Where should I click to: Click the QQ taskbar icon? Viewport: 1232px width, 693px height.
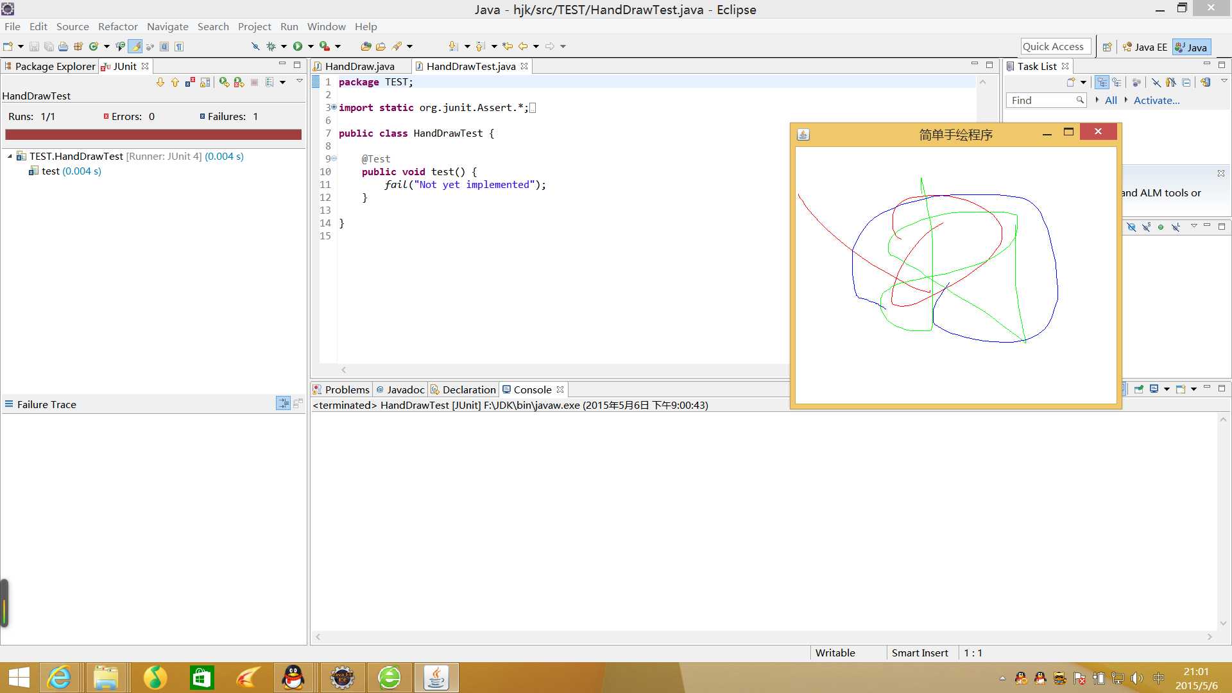[x=294, y=677]
